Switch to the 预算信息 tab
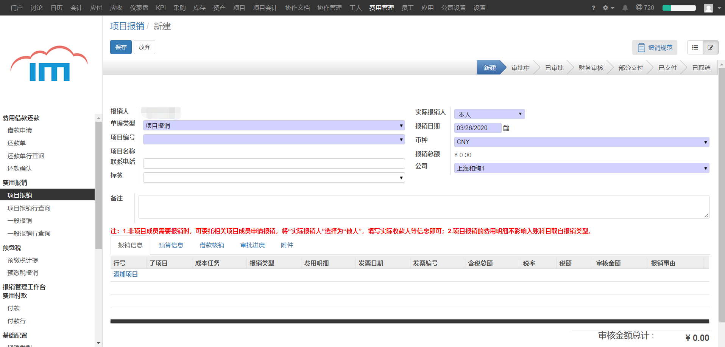 pos(171,245)
